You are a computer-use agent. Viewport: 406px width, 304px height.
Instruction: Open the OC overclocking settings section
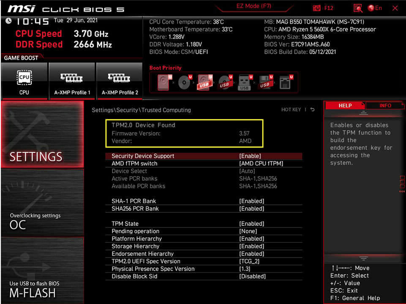pyautogui.click(x=43, y=203)
